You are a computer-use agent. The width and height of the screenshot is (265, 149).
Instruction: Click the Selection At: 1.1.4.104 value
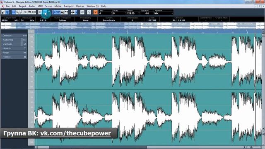[x=179, y=20]
